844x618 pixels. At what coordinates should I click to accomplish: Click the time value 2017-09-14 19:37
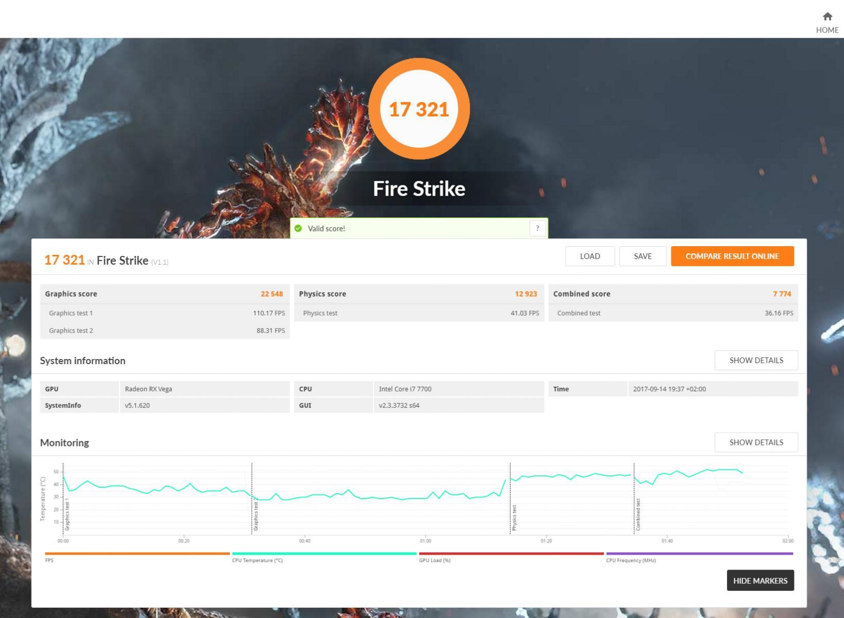[x=669, y=389]
